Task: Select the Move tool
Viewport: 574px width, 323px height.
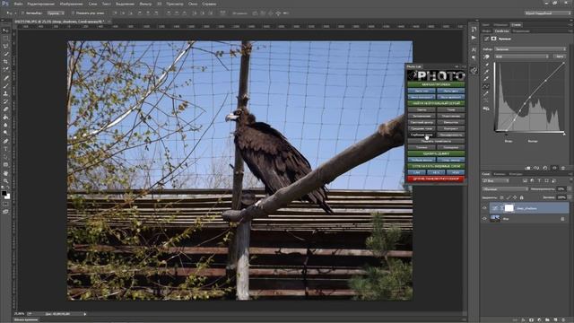Action: [x=5, y=31]
